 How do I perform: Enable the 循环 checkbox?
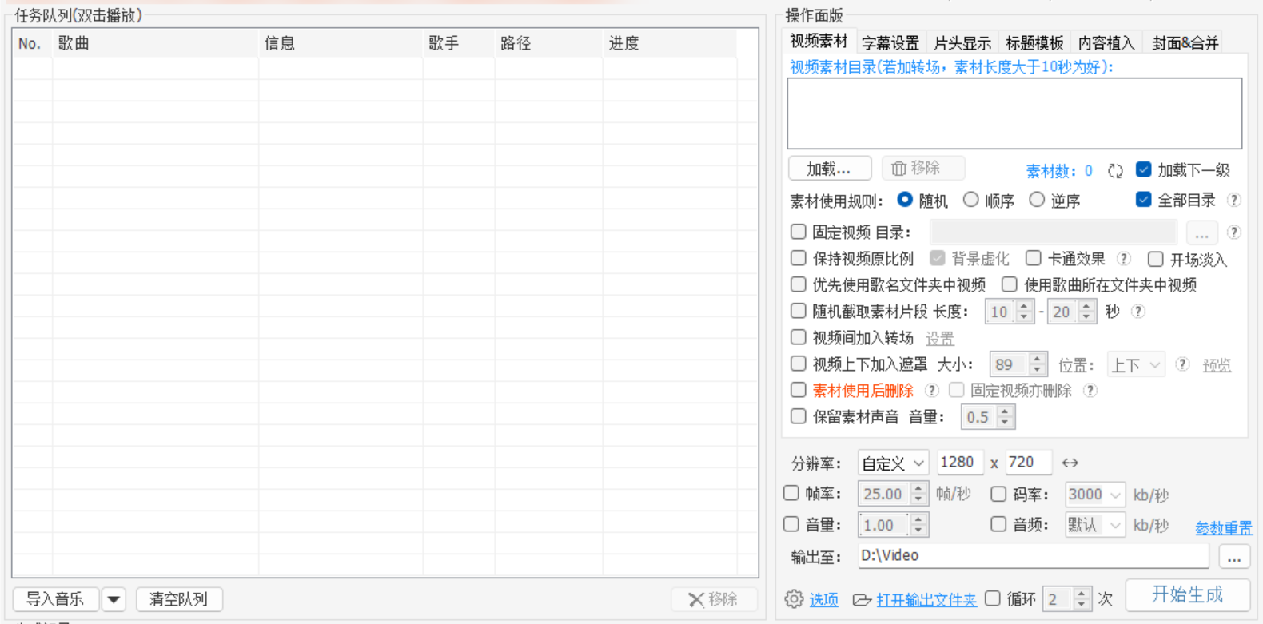click(x=993, y=598)
